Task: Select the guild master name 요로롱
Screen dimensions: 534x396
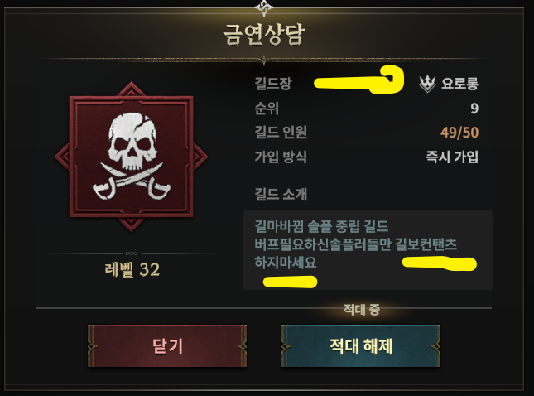Action: [459, 84]
